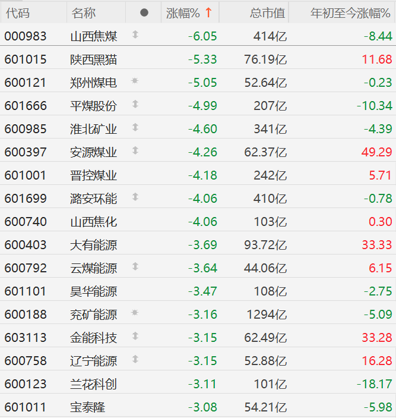The image size is (396, 418).
Task: Click the -6.05 change value
Action: point(202,36)
